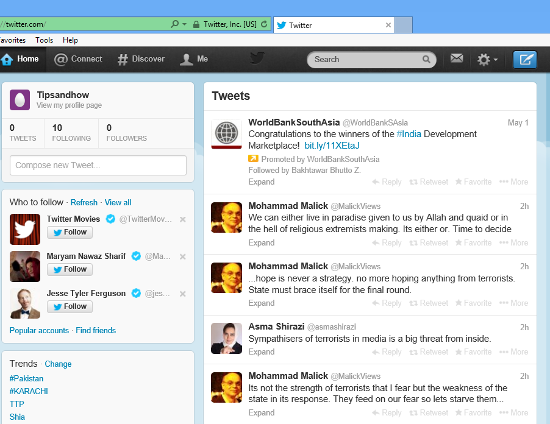Viewport: 550px width, 424px height.
Task: Open More on 'paradise given to us' tweet
Action: pos(513,243)
